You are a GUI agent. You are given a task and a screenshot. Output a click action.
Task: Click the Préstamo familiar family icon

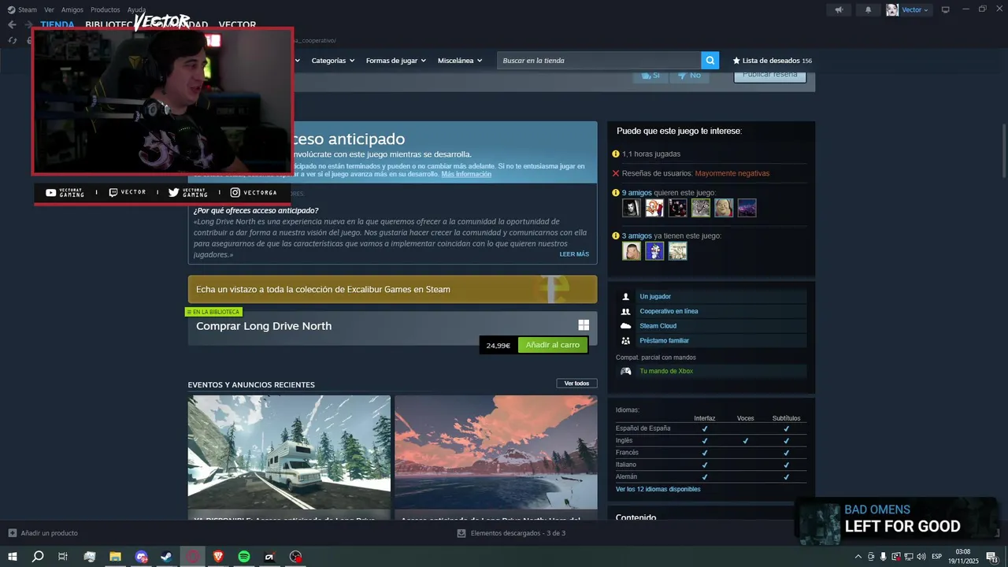coord(626,341)
